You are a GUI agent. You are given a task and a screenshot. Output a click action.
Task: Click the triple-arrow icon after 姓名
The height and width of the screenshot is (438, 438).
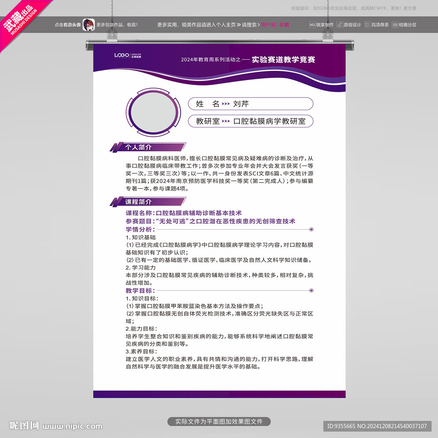[x=226, y=104]
